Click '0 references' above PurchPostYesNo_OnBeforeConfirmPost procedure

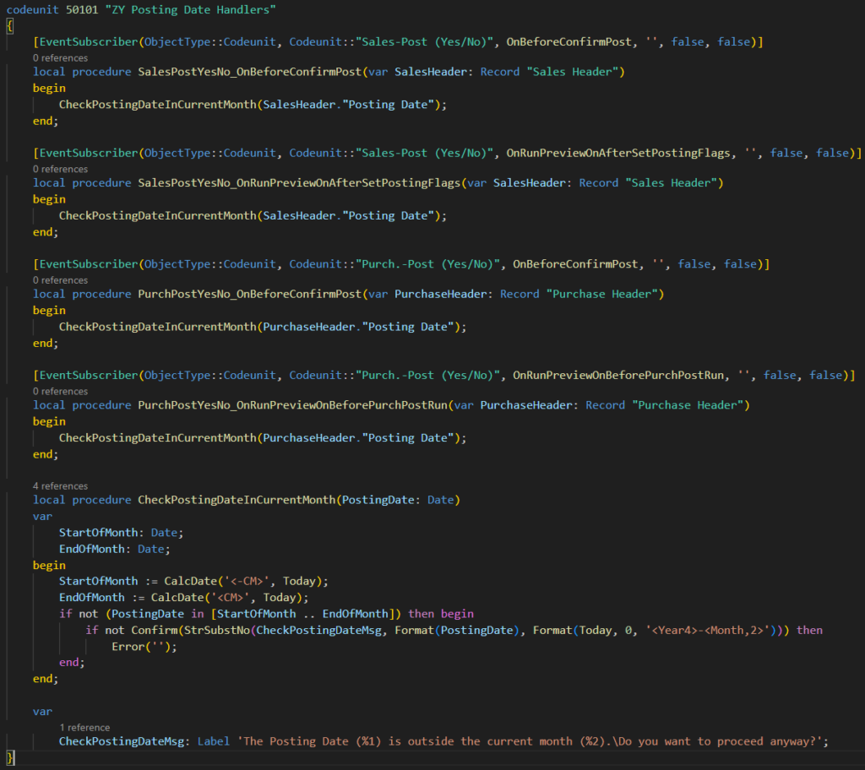coord(60,280)
